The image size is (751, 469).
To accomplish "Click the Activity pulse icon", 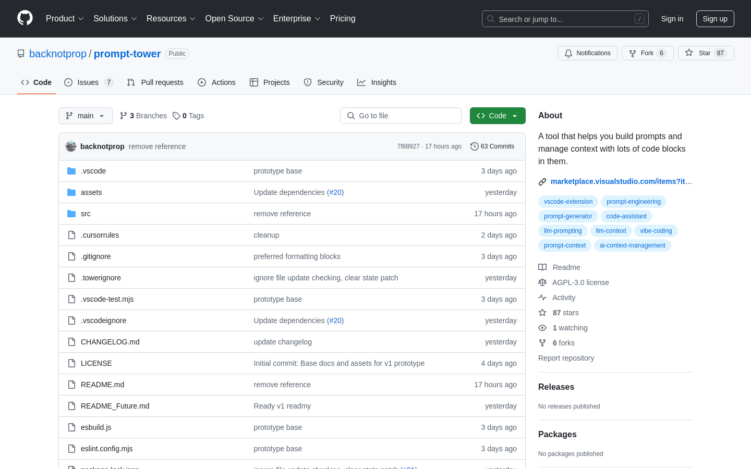I will pos(542,298).
